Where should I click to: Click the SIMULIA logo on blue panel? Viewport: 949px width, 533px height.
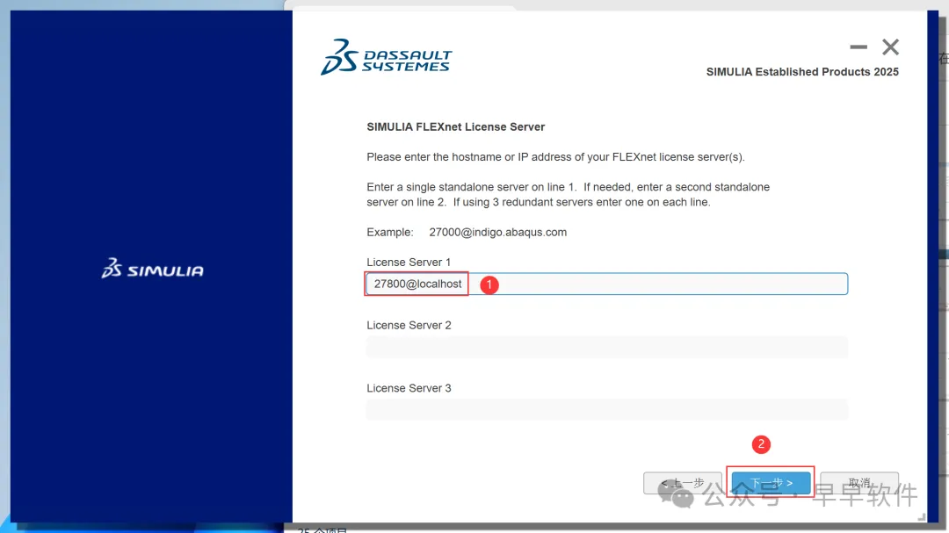click(153, 269)
